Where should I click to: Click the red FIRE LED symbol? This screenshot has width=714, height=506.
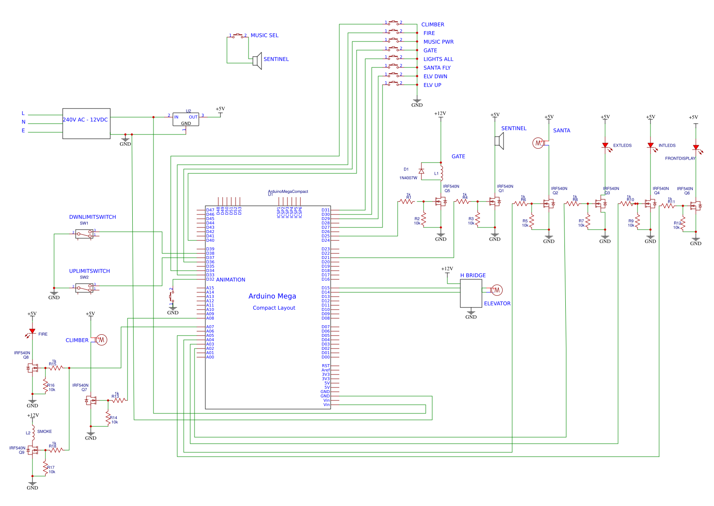tap(32, 331)
